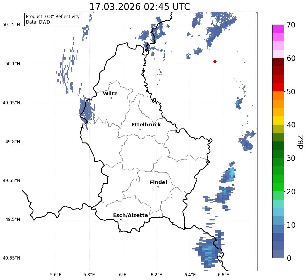The height and width of the screenshot is (280, 307).
Task: Click the colorbar tick label 20
Action: (x=291, y=192)
